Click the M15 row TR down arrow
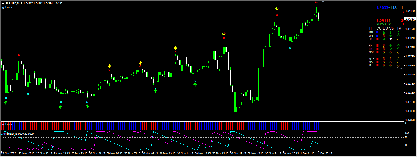Image resolution: width=417 pixels, height=157 pixels. (398, 59)
